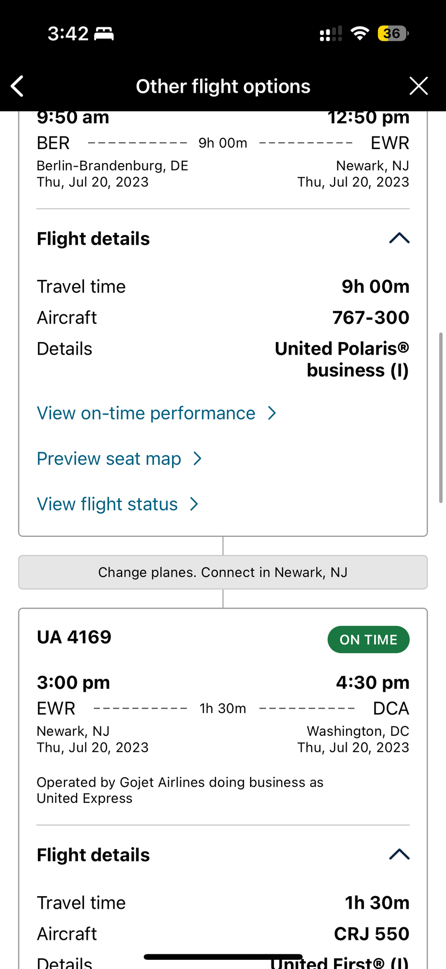Open View flight status link
Image resolution: width=446 pixels, height=969 pixels.
click(x=107, y=504)
